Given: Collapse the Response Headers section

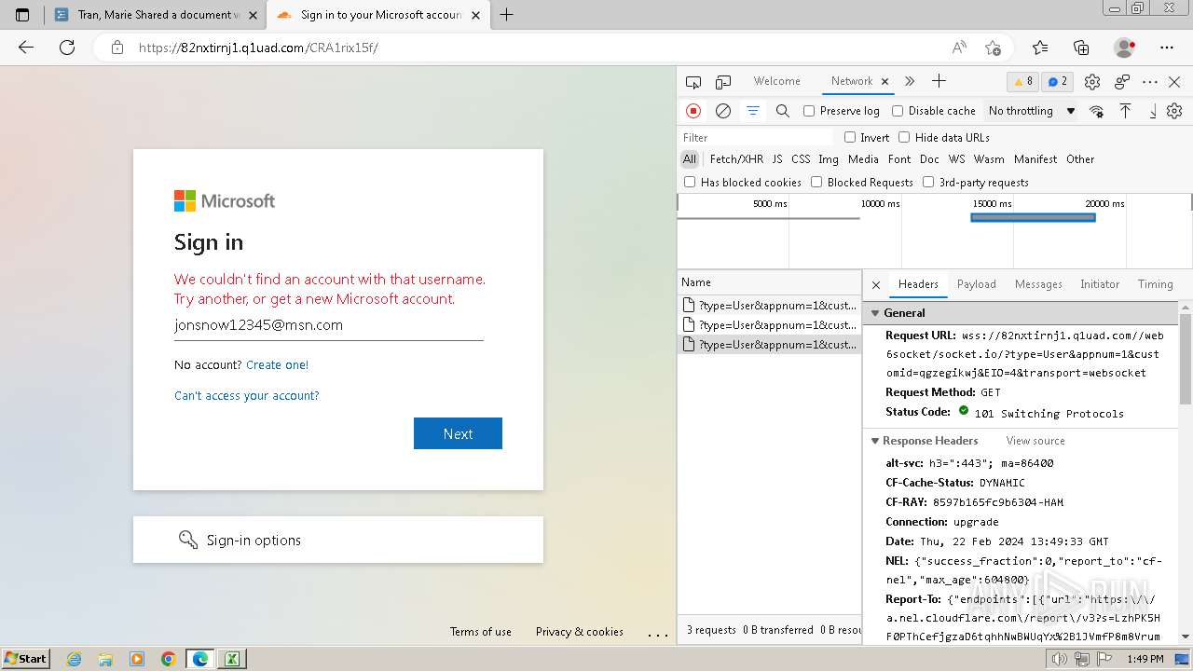Looking at the screenshot, I should pyautogui.click(x=875, y=441).
